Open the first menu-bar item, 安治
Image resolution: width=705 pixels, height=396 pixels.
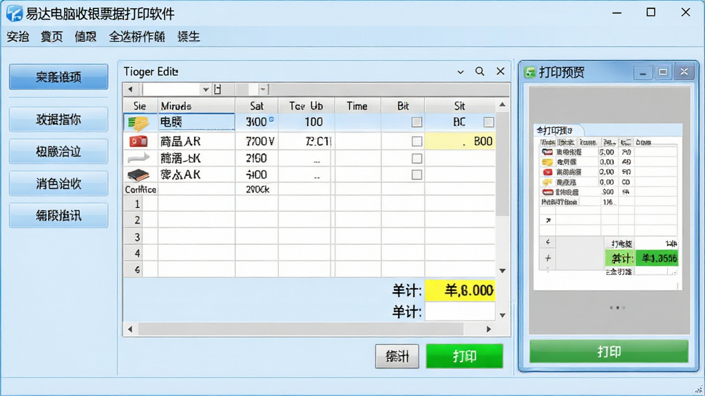(18, 37)
